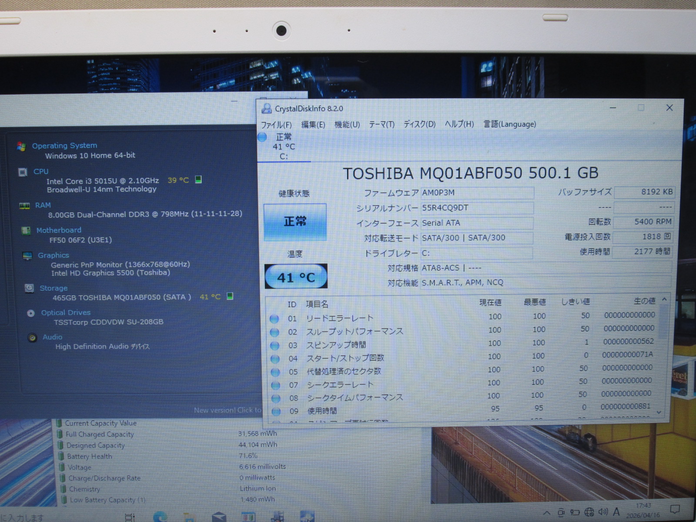The image size is (696, 522).
Task: Open the ディスク(D) menu
Action: [x=419, y=124]
